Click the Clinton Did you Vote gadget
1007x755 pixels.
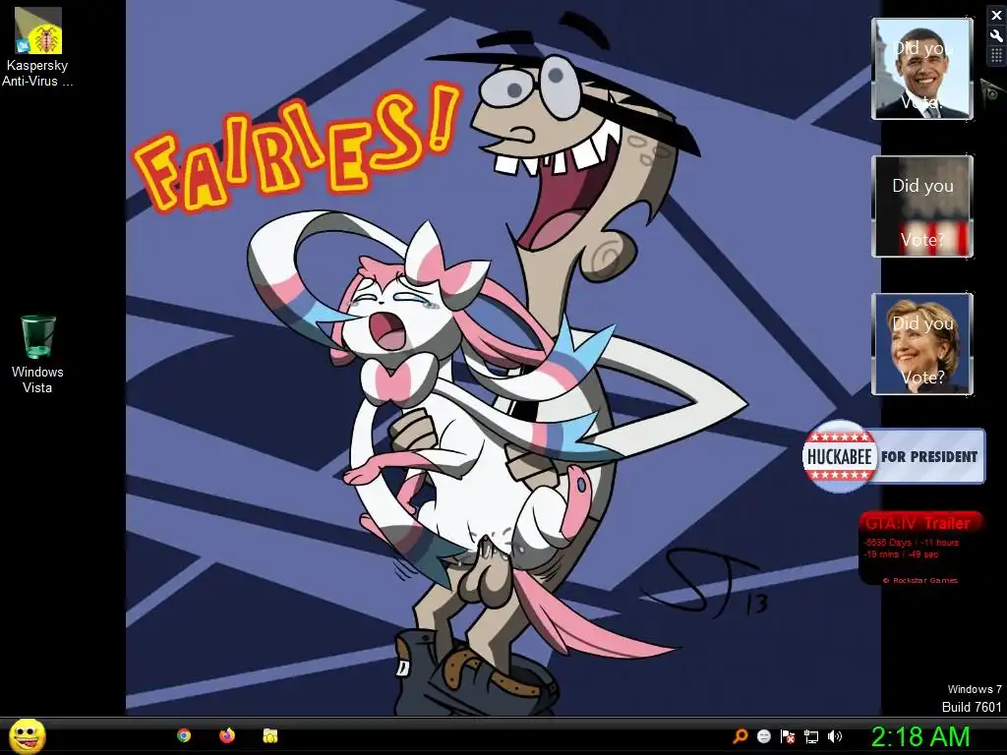point(922,343)
